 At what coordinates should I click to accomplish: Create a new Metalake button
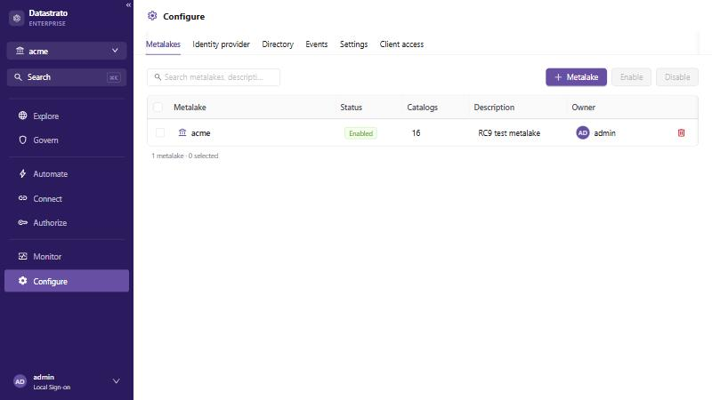[576, 77]
